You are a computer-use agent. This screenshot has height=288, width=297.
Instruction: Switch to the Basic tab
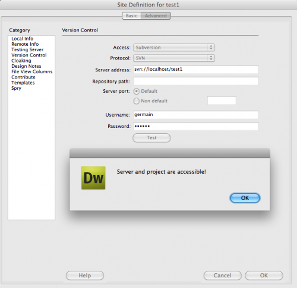pos(131,15)
